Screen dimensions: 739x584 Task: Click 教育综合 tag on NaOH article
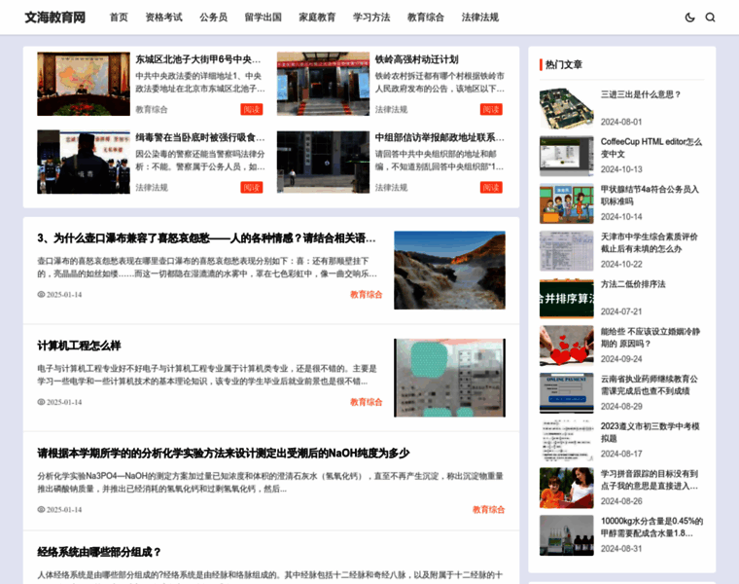coord(489,509)
